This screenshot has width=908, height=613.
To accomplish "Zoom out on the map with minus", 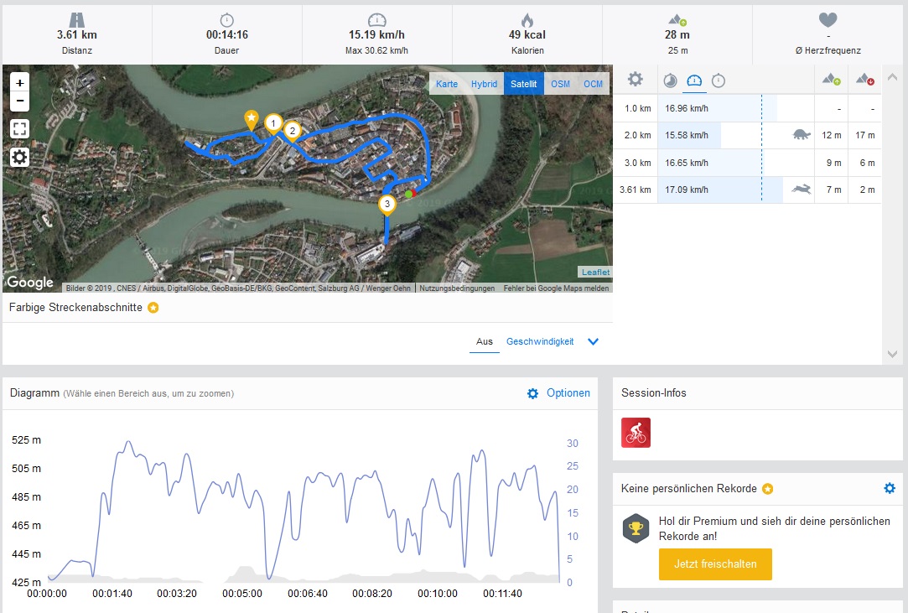I will [x=19, y=101].
